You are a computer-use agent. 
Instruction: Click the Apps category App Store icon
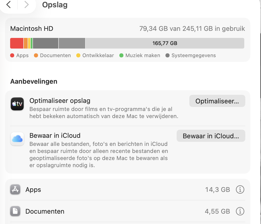click(15, 190)
